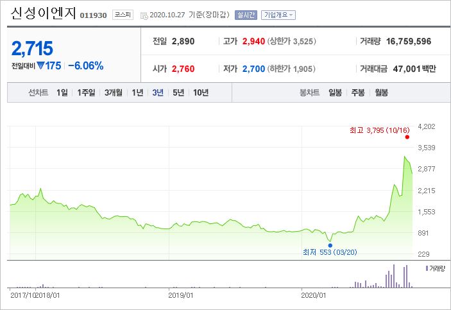
Task: Click the 선차트 section label
Action: click(38, 92)
